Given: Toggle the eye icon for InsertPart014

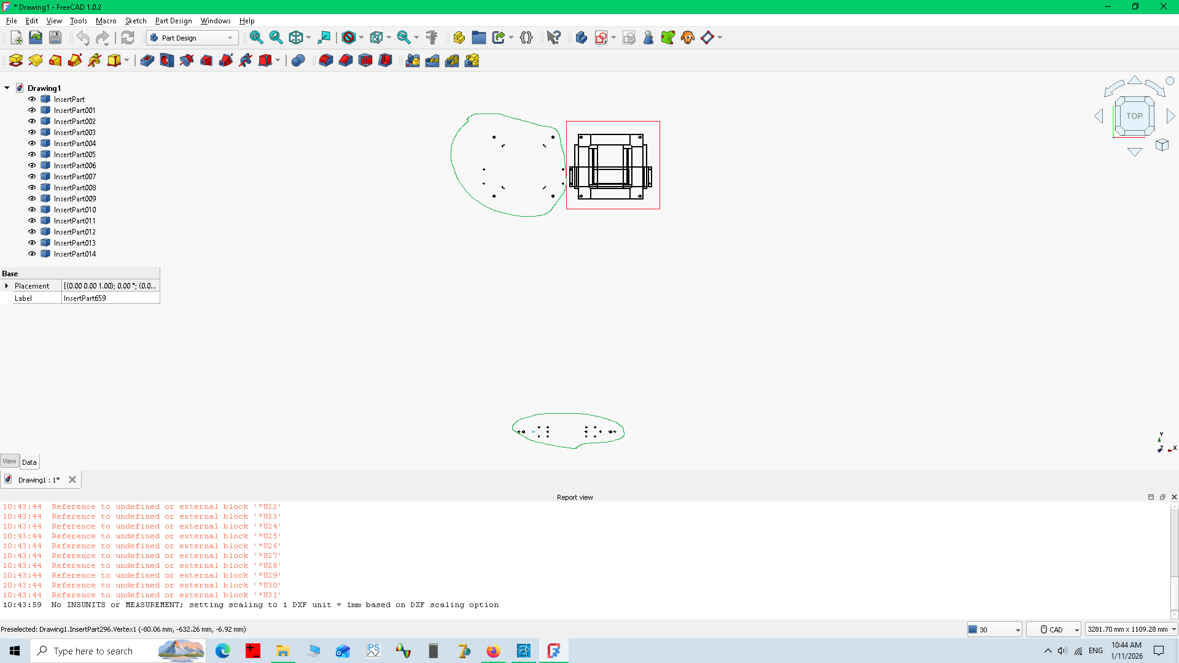Looking at the screenshot, I should click(x=32, y=254).
